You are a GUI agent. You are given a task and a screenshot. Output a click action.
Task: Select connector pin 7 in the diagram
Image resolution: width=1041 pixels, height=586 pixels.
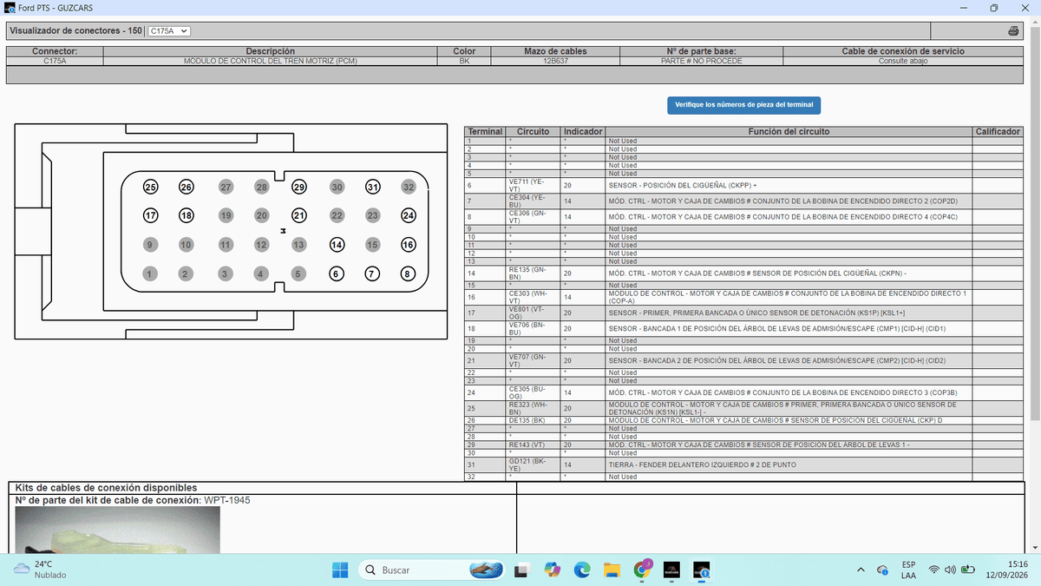pos(371,274)
